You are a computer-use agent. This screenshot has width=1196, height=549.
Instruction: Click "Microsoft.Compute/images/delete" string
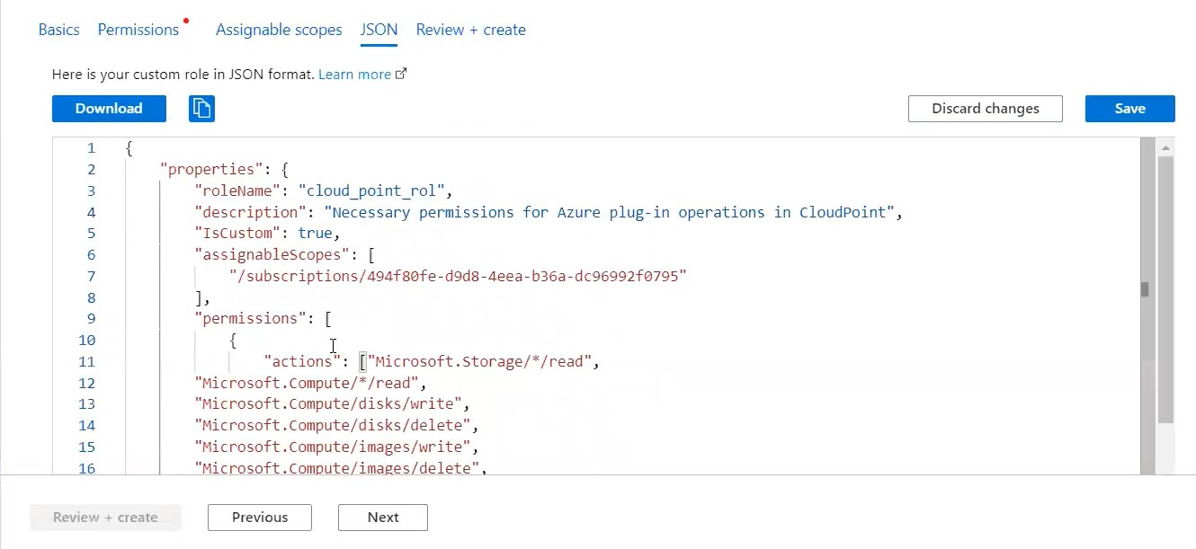[x=337, y=468]
